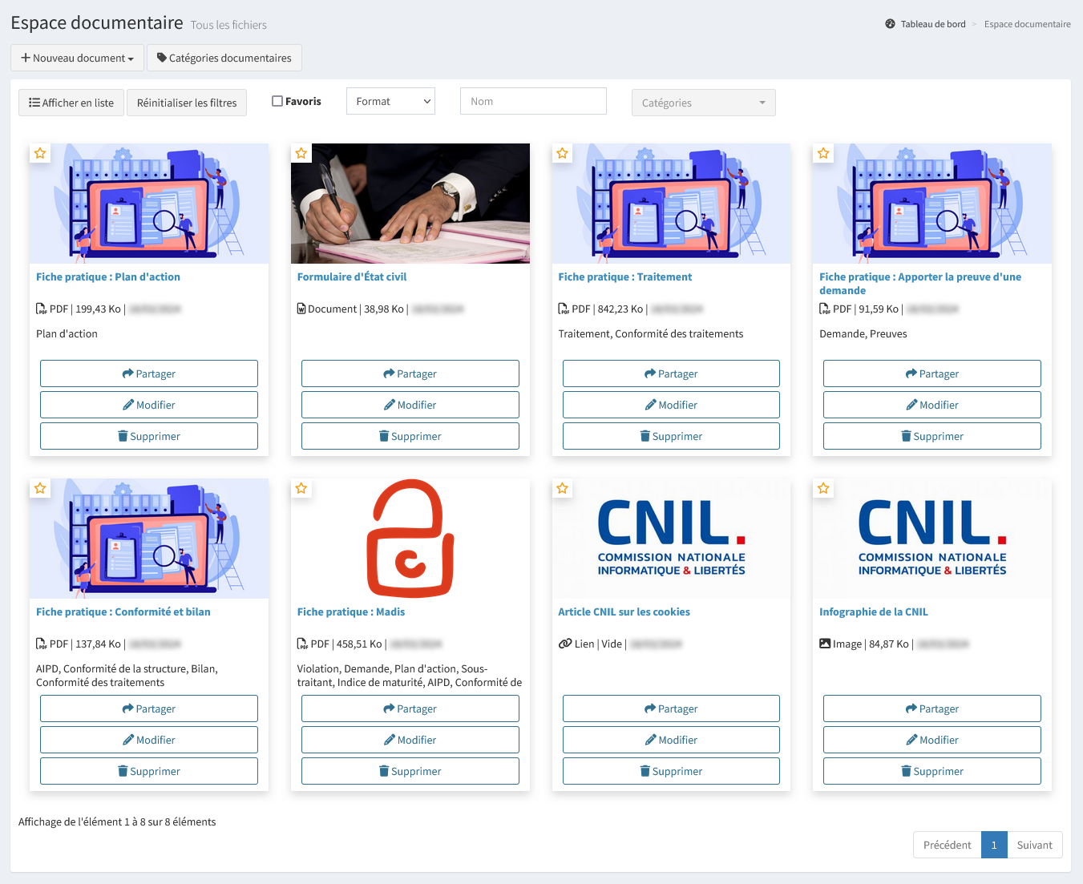Open Catégories documentaires
Image resolution: width=1083 pixels, height=884 pixels.
(x=224, y=58)
